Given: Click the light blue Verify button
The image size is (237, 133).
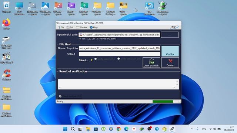Looking at the screenshot, I should click(x=170, y=51).
